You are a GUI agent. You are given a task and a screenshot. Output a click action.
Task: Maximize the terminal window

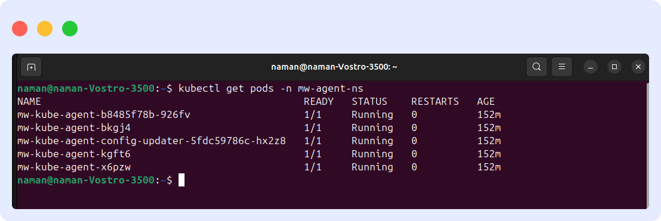coord(614,67)
